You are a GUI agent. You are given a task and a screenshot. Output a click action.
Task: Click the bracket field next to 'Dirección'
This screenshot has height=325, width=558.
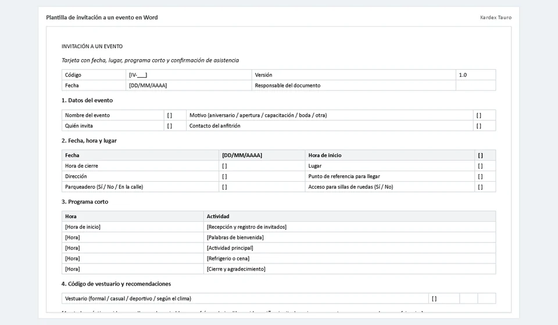(262, 176)
